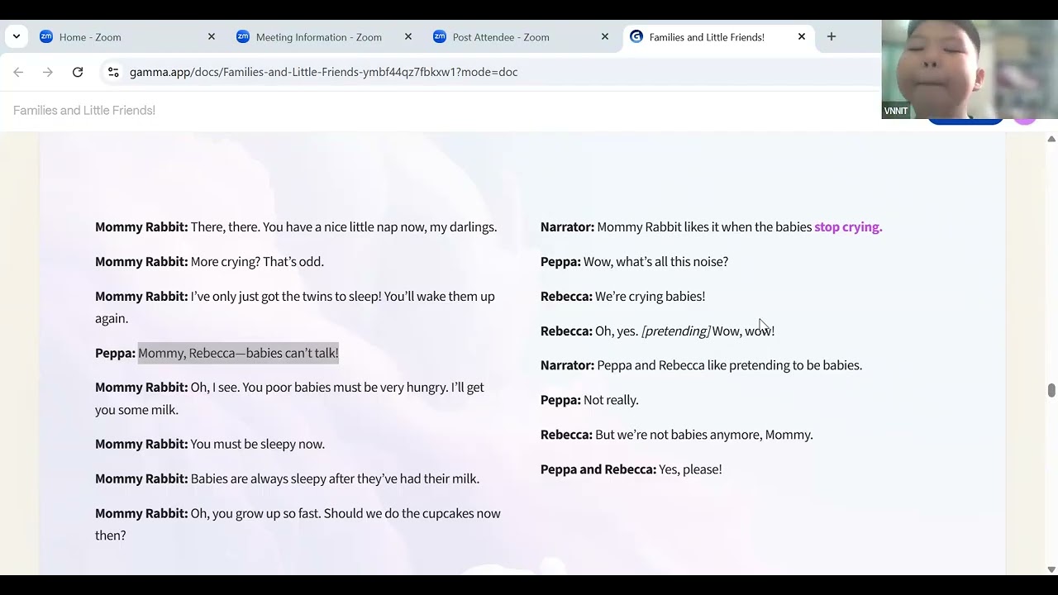This screenshot has height=595, width=1058.
Task: Click the Gamma favicon on the active tab
Action: 636,37
